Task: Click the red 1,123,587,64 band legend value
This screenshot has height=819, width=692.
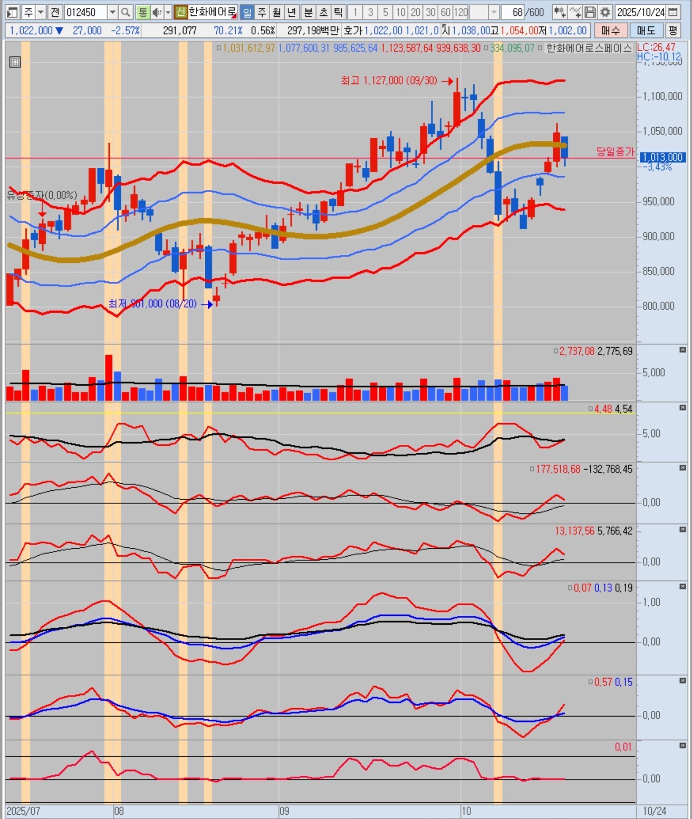Action: coord(407,48)
